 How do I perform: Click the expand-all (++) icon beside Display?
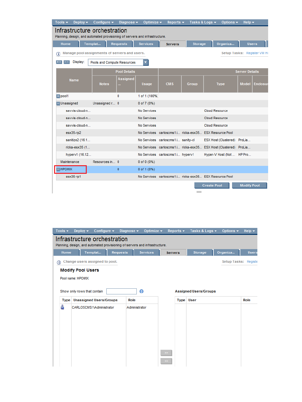coord(59,62)
